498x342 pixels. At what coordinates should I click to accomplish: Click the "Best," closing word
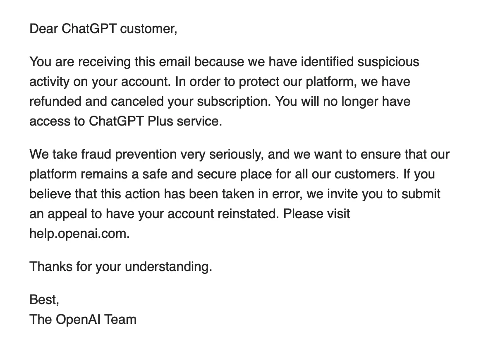click(x=44, y=299)
